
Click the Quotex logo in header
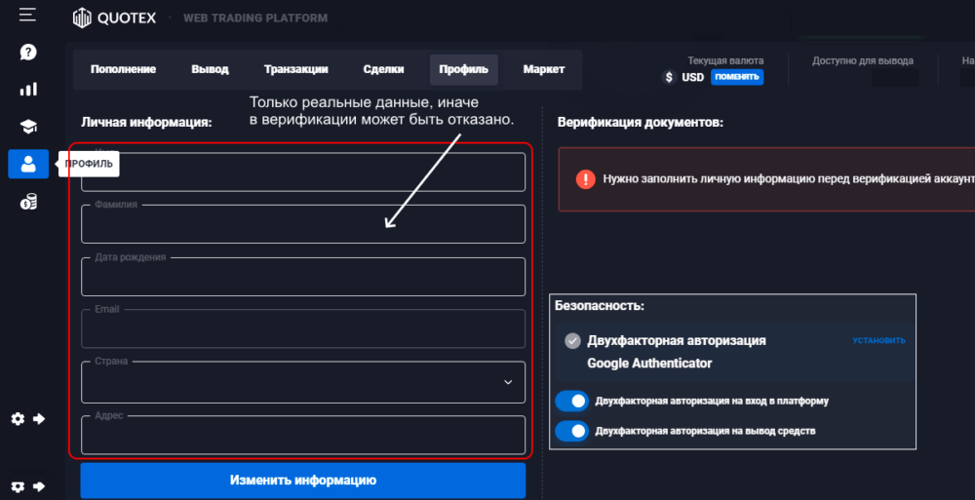107,18
